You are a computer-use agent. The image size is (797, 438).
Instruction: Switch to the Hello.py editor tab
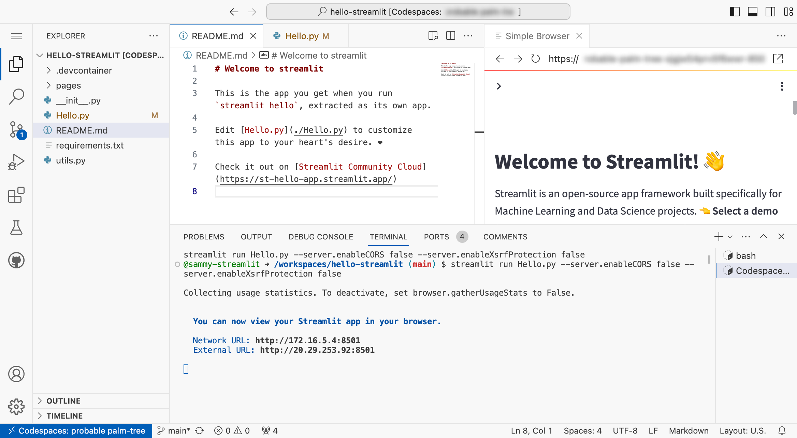point(302,36)
